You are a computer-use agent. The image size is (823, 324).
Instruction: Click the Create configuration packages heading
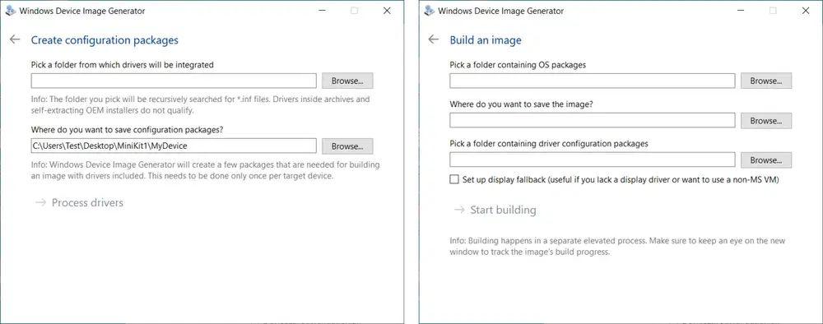click(x=105, y=39)
